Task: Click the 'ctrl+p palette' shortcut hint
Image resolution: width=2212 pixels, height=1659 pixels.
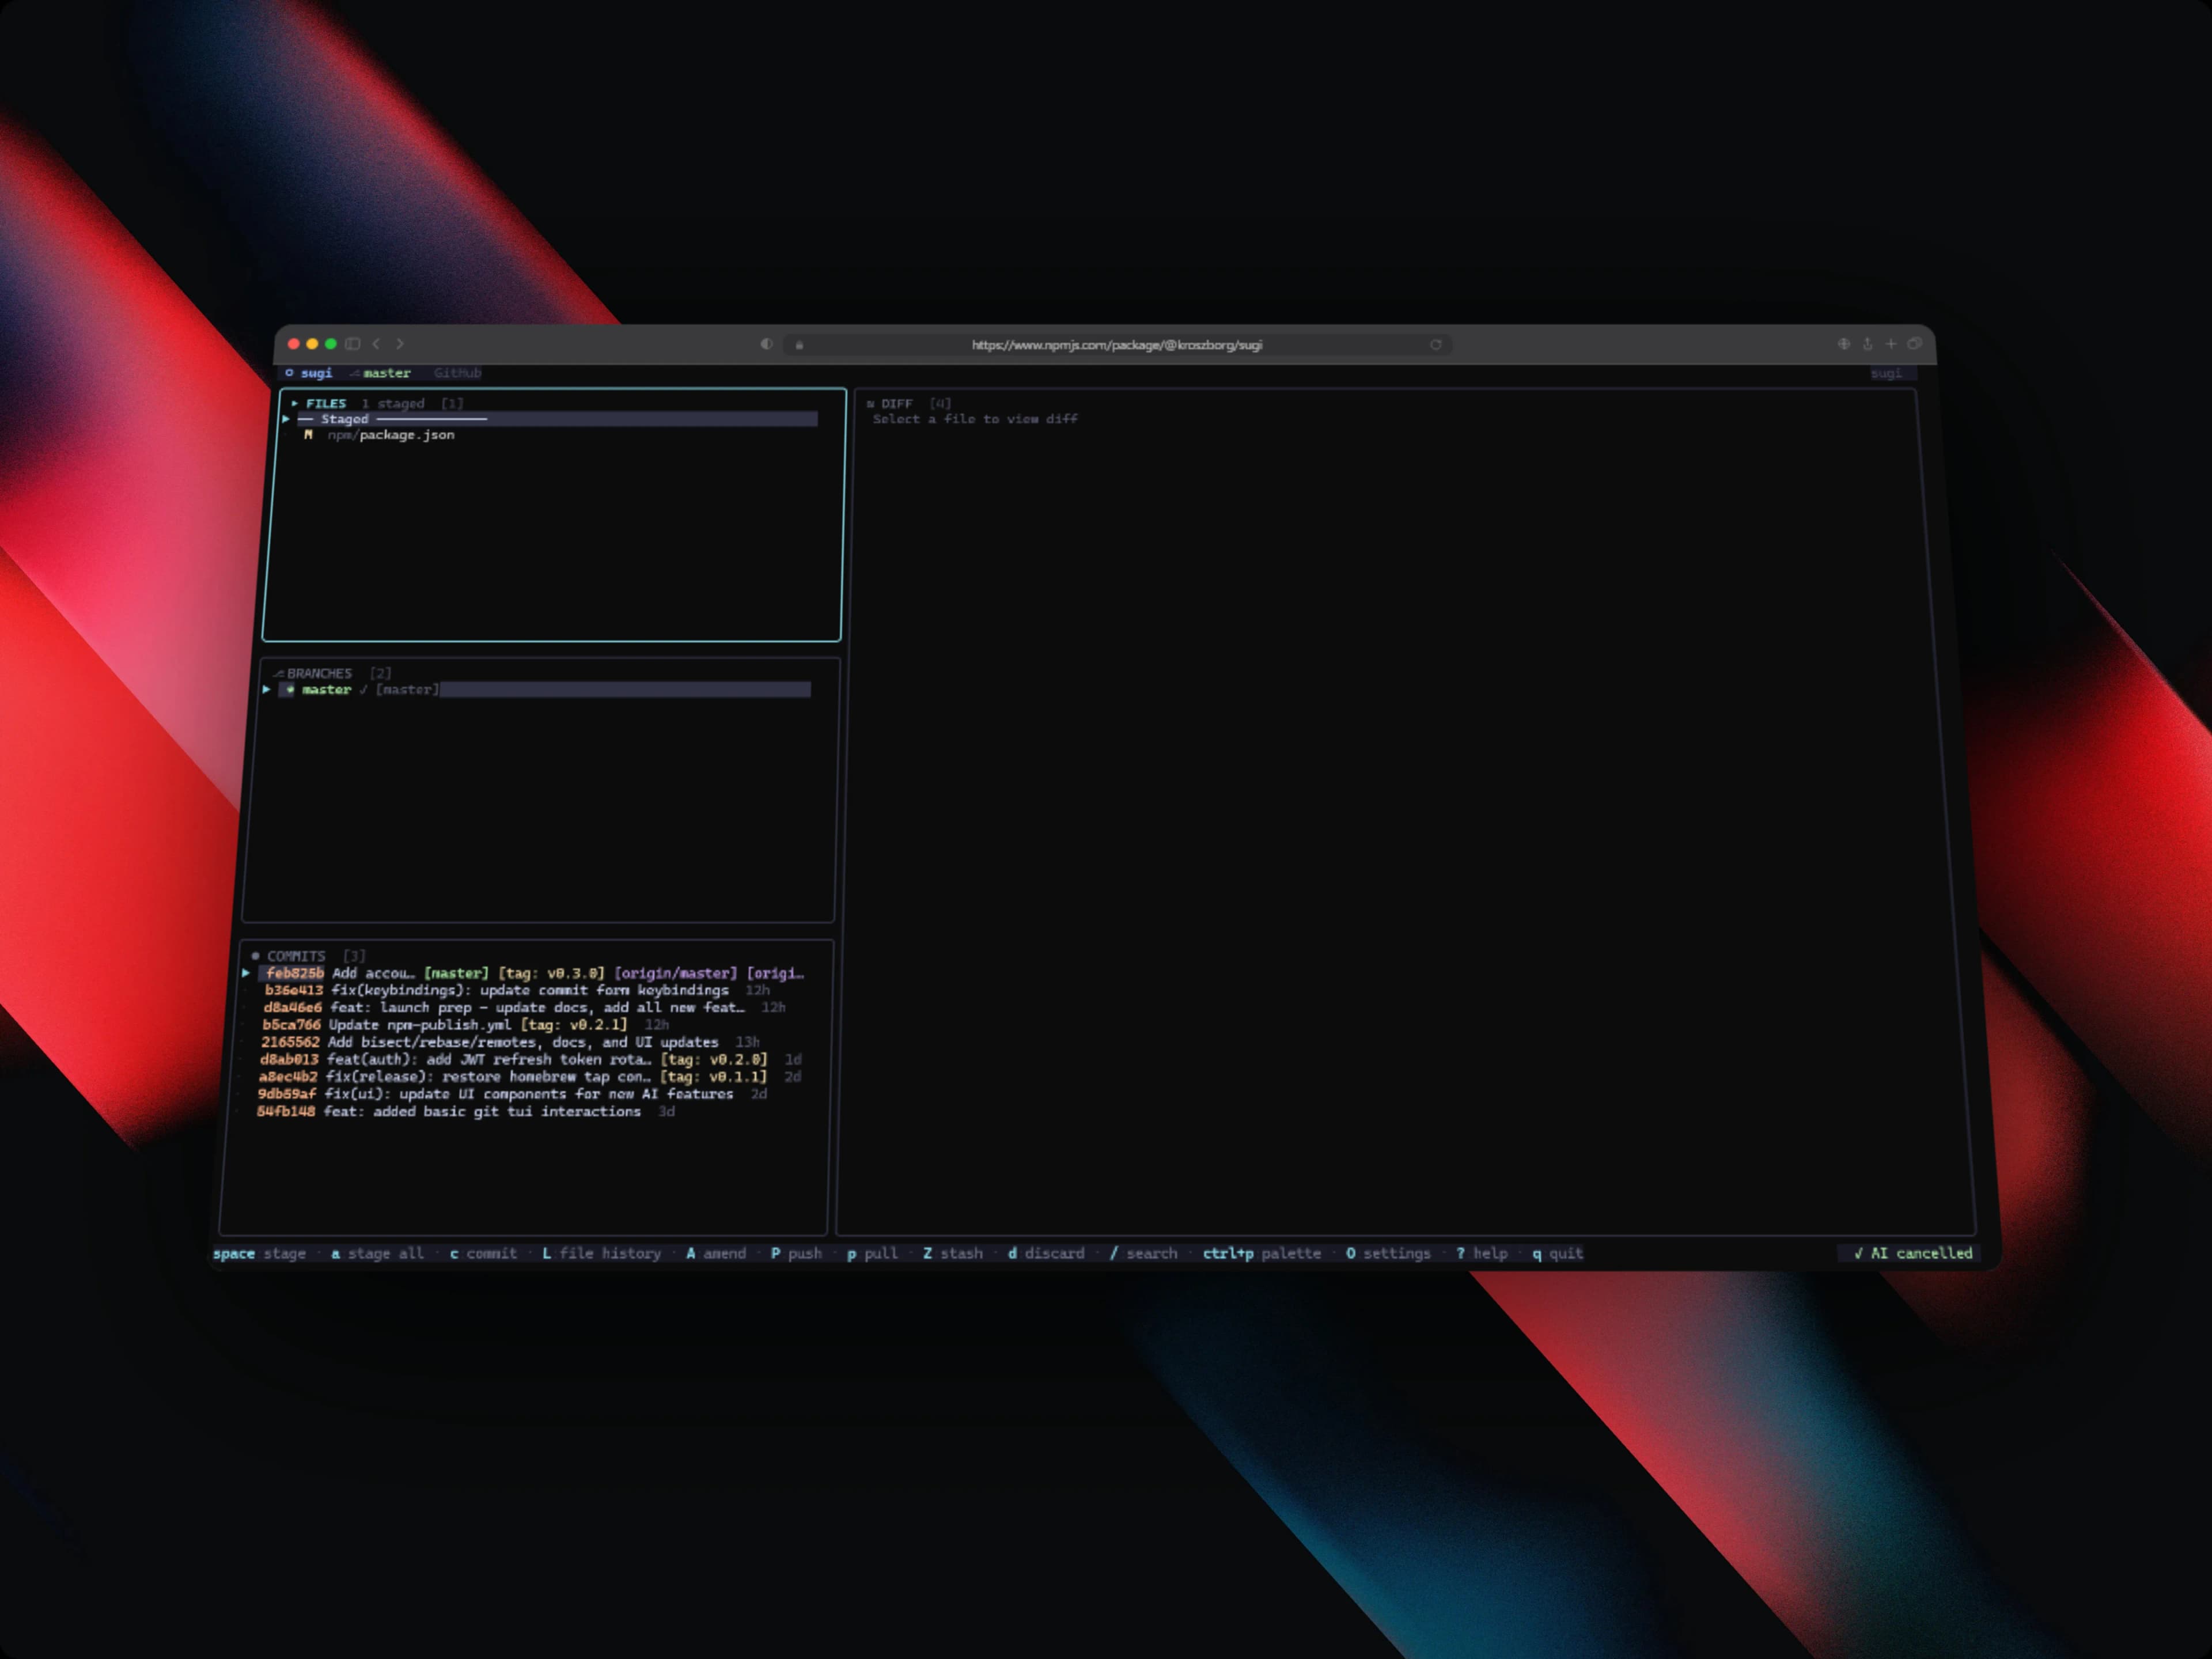Action: 1262,1254
